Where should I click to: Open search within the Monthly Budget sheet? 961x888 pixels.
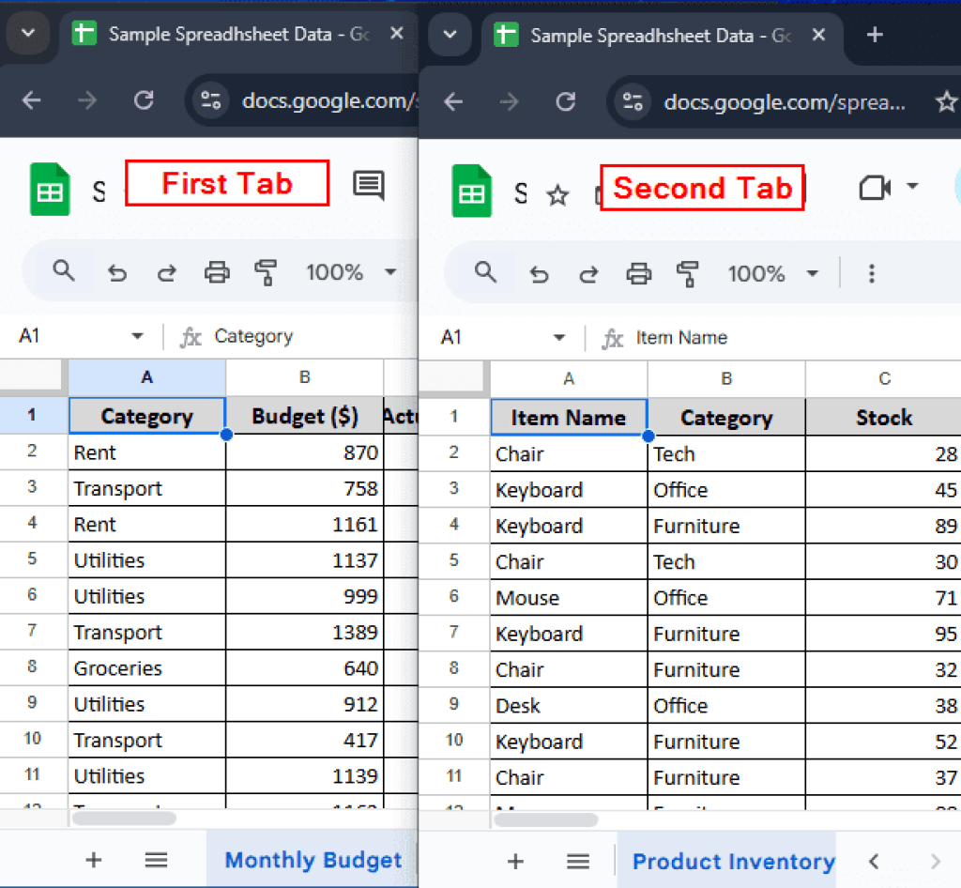pyautogui.click(x=64, y=271)
